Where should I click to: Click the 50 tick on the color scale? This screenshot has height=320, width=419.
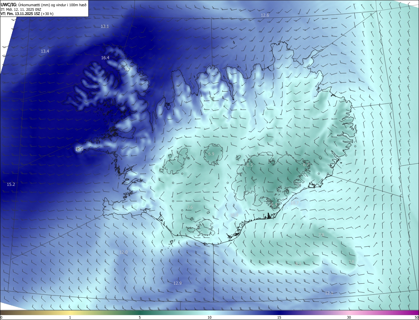pos(416,317)
